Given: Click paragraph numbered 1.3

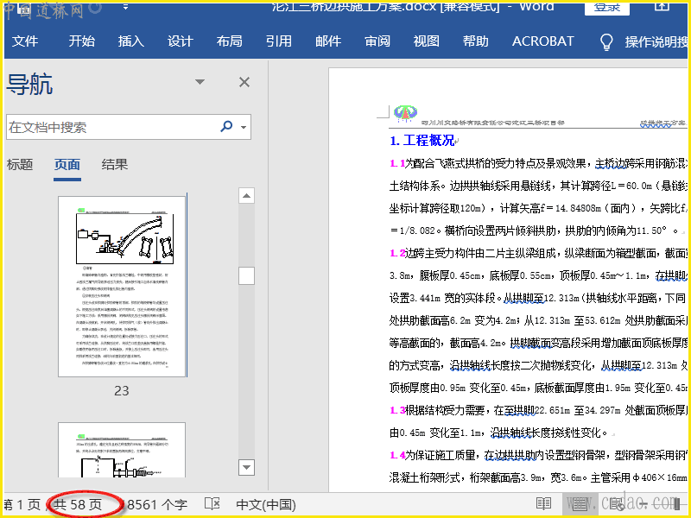Looking at the screenshot, I should pyautogui.click(x=538, y=421).
